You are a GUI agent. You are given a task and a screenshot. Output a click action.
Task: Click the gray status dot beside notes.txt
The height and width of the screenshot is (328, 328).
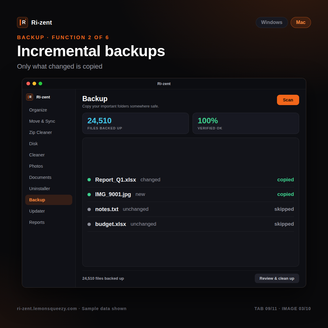click(89, 210)
